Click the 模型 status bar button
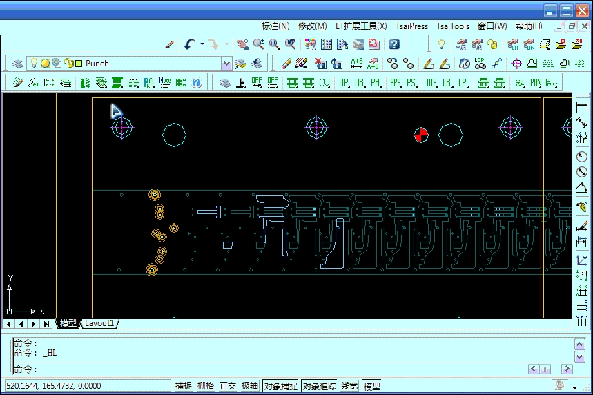Screen dimensions: 593x395 click(x=372, y=386)
